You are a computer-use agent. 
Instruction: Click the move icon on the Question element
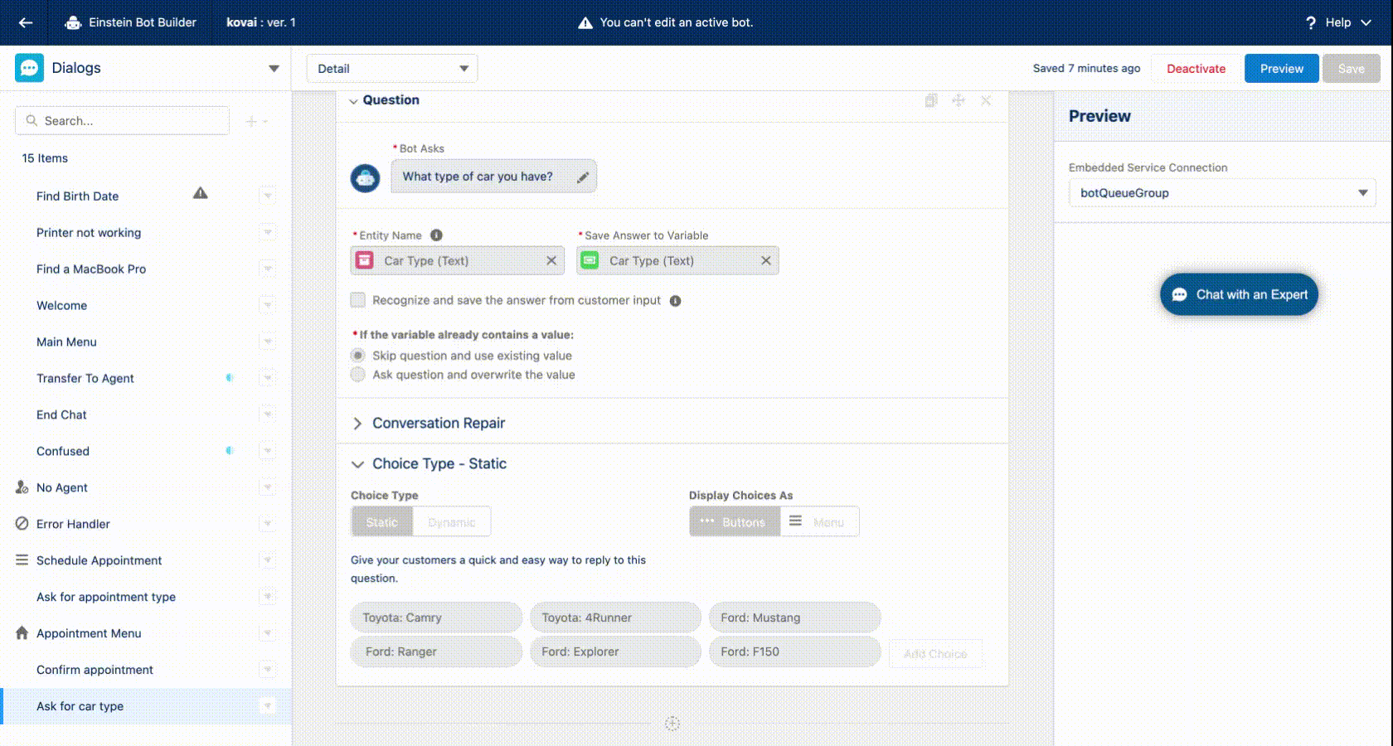[x=959, y=100]
